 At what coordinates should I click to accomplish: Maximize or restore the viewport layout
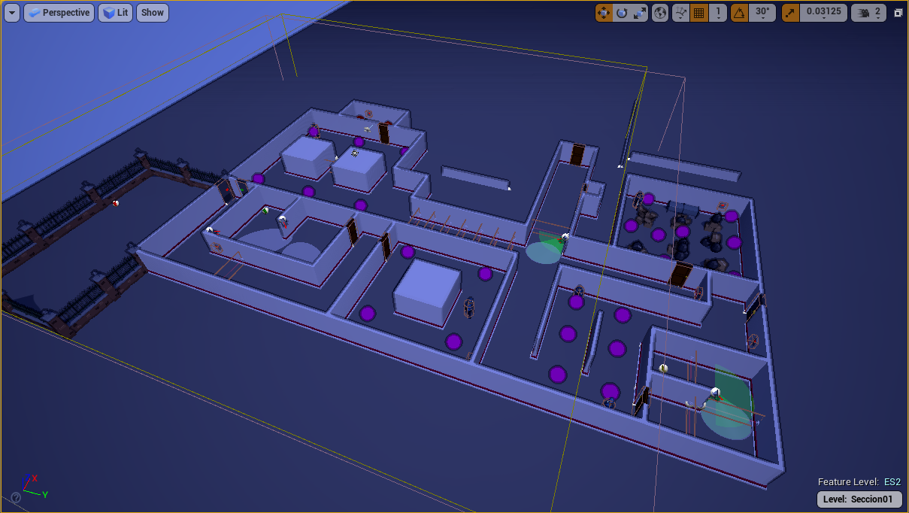click(x=898, y=13)
